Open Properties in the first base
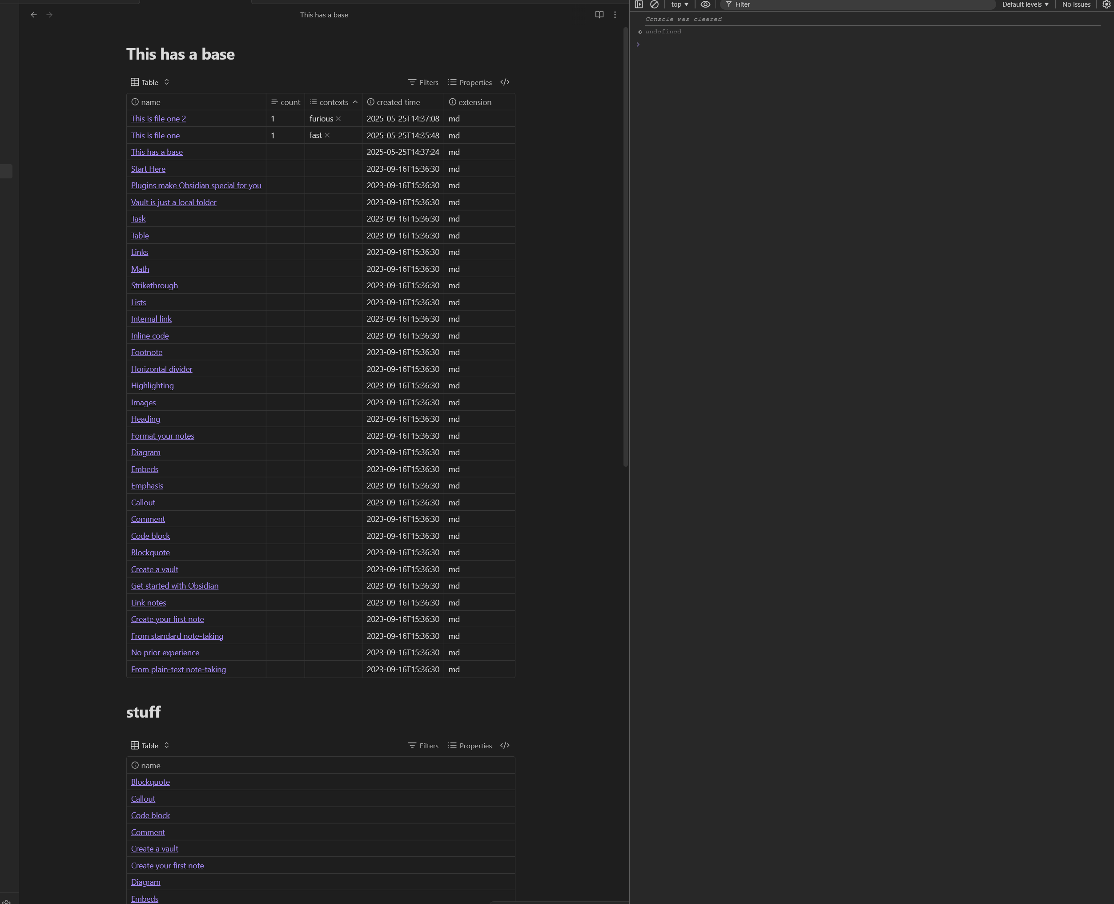 470,82
